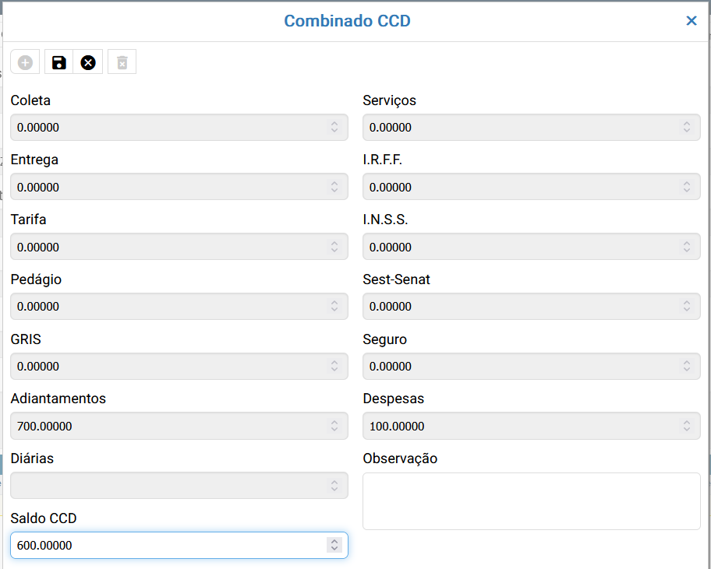Close the Combinado CCD dialog

691,21
